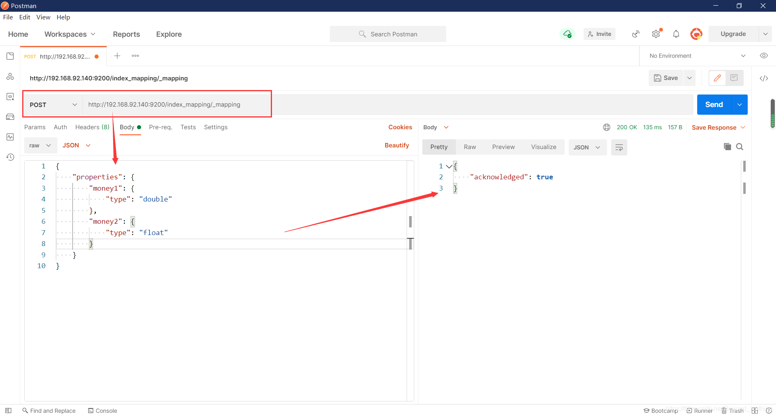
Task: Select Preview response view
Action: (x=503, y=147)
